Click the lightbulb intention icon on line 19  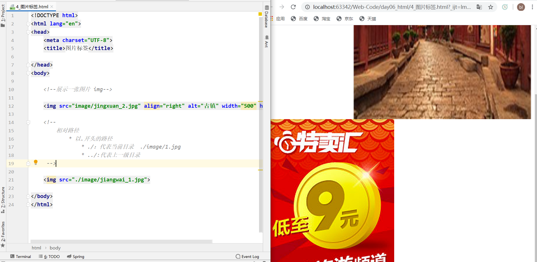(x=36, y=163)
